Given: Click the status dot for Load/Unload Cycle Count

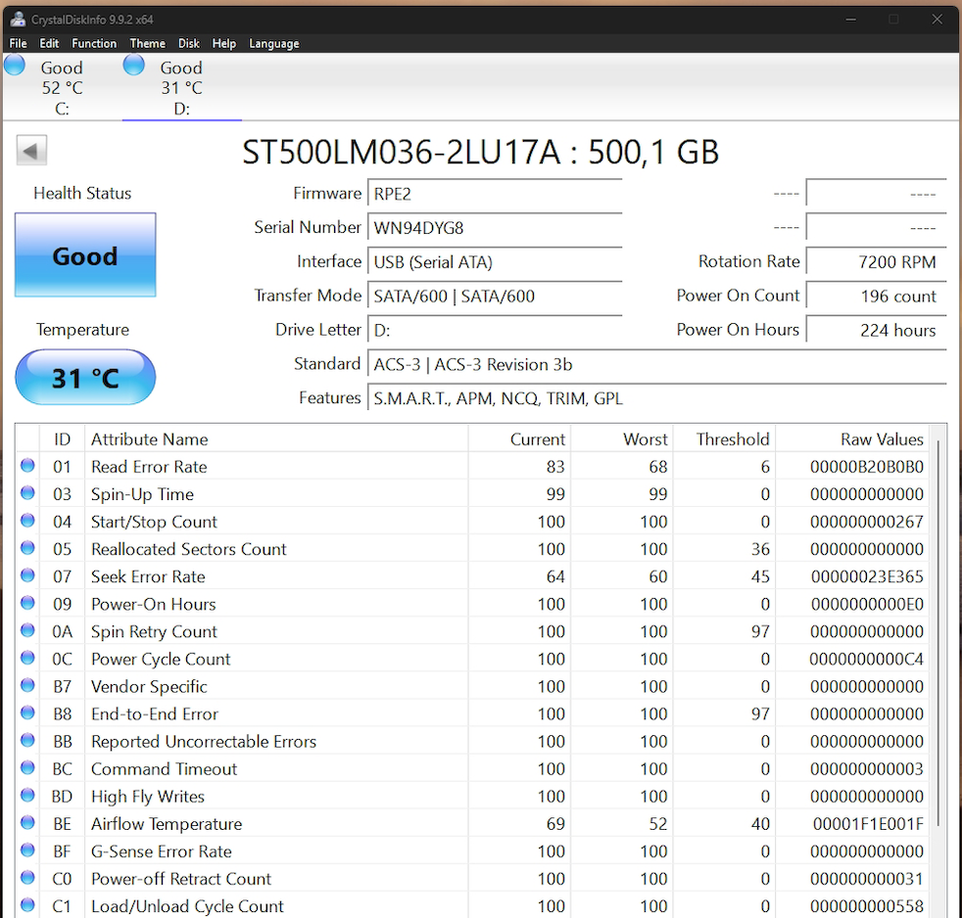Looking at the screenshot, I should click(x=27, y=905).
